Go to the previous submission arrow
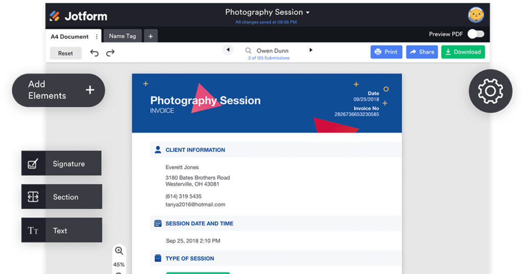 point(228,50)
